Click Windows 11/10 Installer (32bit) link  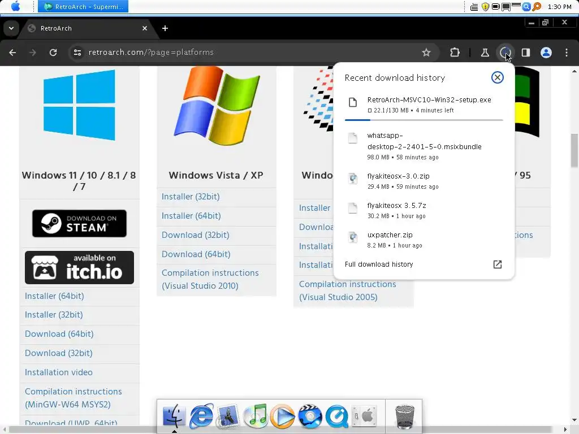tap(54, 315)
